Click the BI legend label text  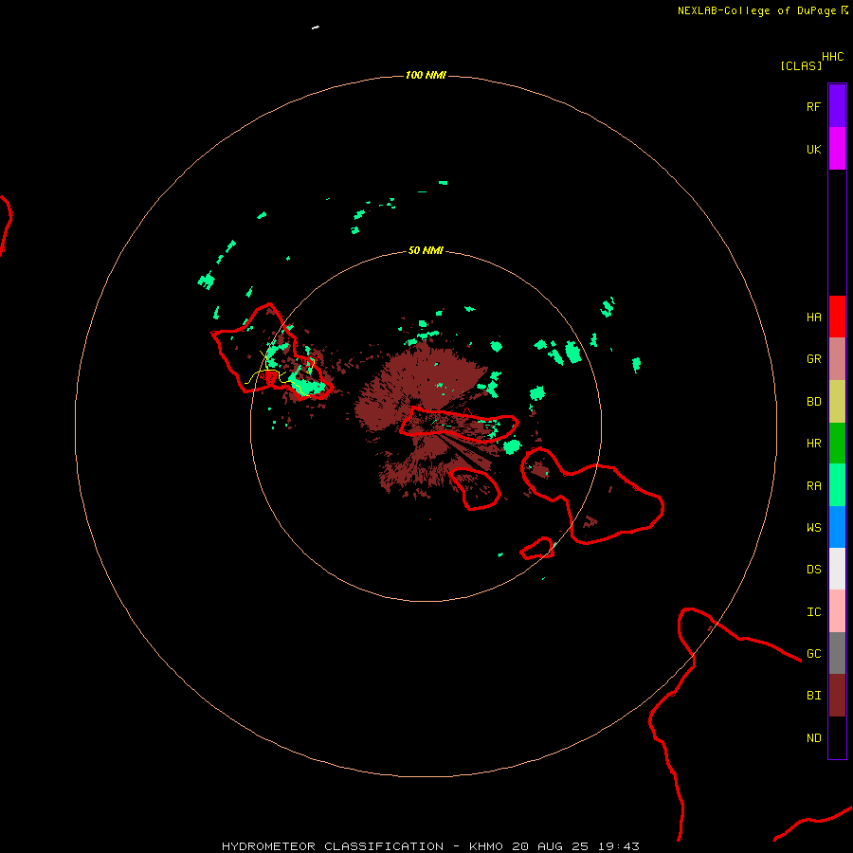pyautogui.click(x=813, y=696)
